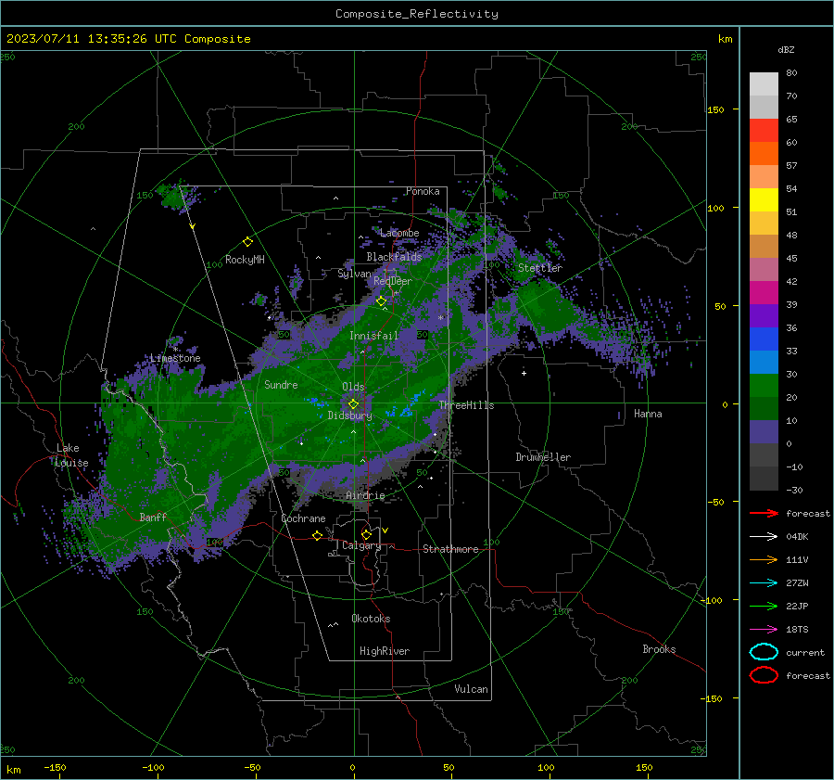This screenshot has width=834, height=780.
Task: Click the Sylvan label near Red Deer
Action: pyautogui.click(x=354, y=274)
